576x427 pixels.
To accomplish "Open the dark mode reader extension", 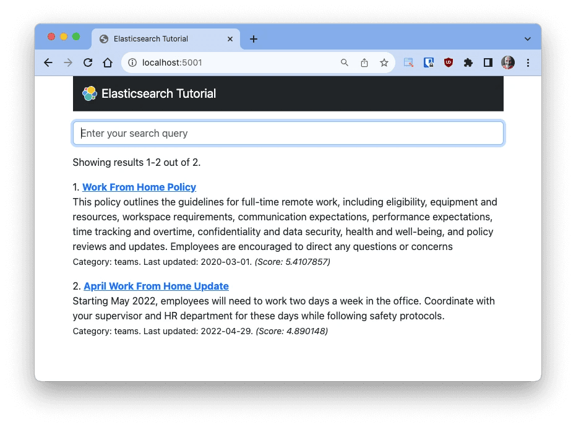I will [488, 63].
